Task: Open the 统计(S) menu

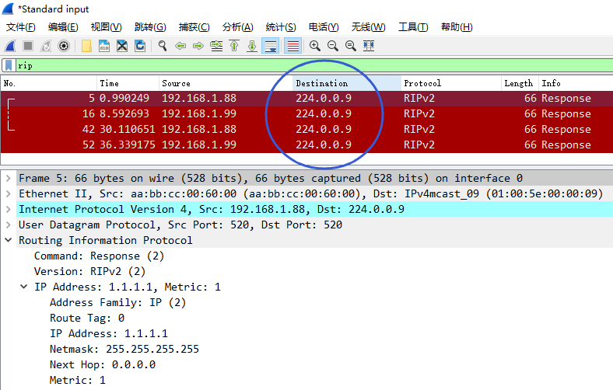Action: (280, 27)
